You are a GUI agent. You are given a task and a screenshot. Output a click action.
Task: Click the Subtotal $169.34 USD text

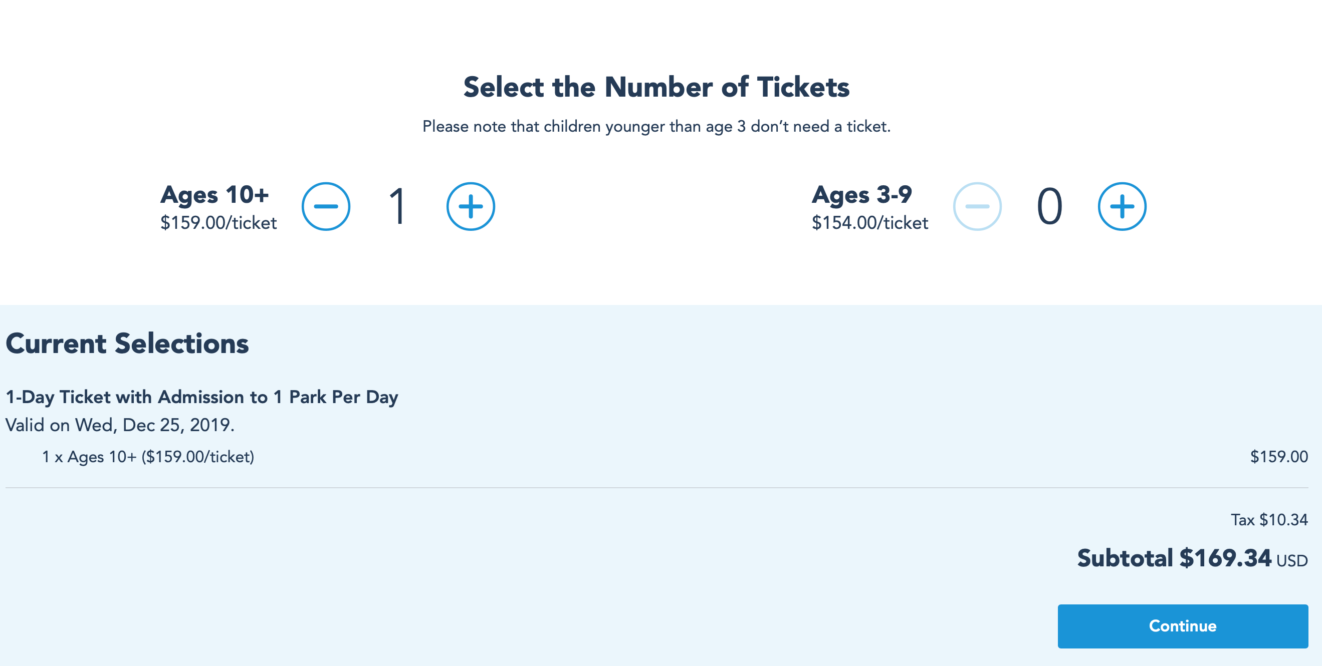1192,558
